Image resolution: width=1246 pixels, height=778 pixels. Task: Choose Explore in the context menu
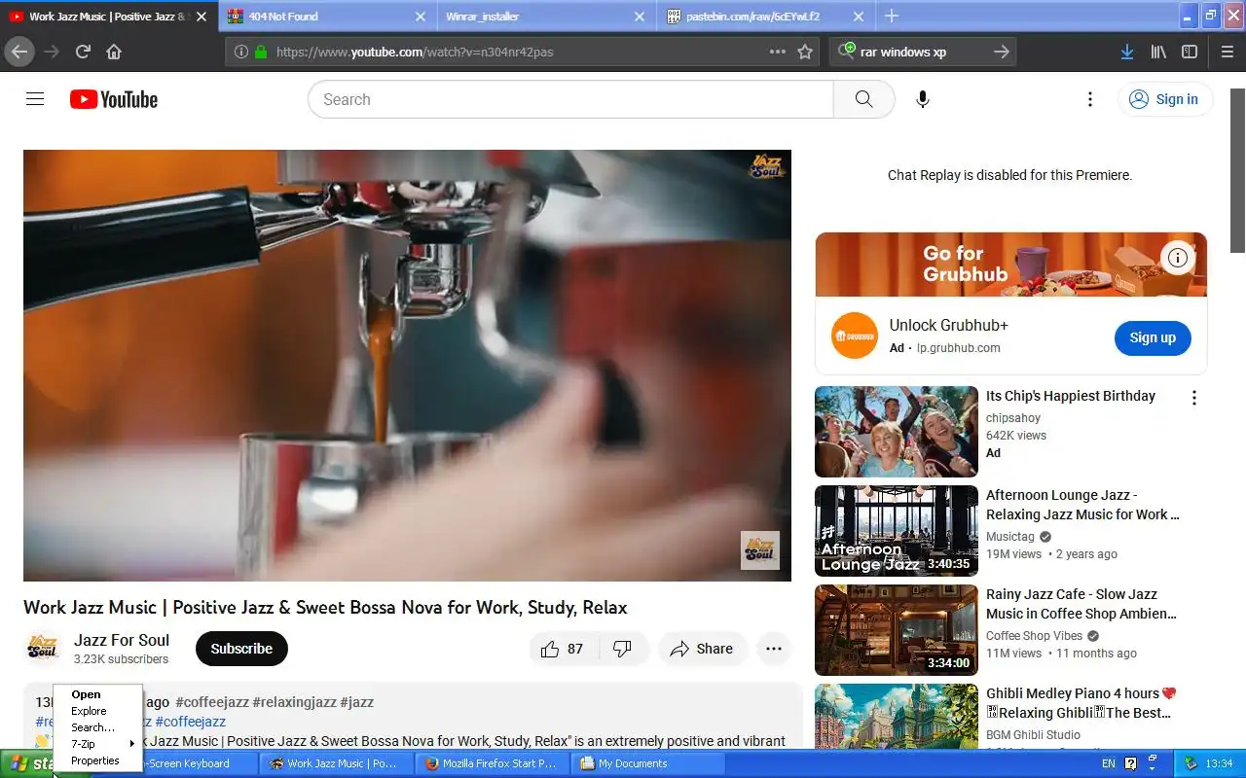[x=97, y=711]
